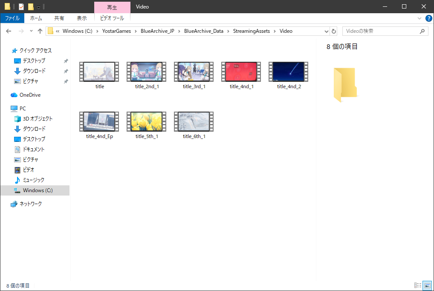Click the Properties quick access toolbar icon
Screen dimensions: 434x291
click(x=21, y=7)
